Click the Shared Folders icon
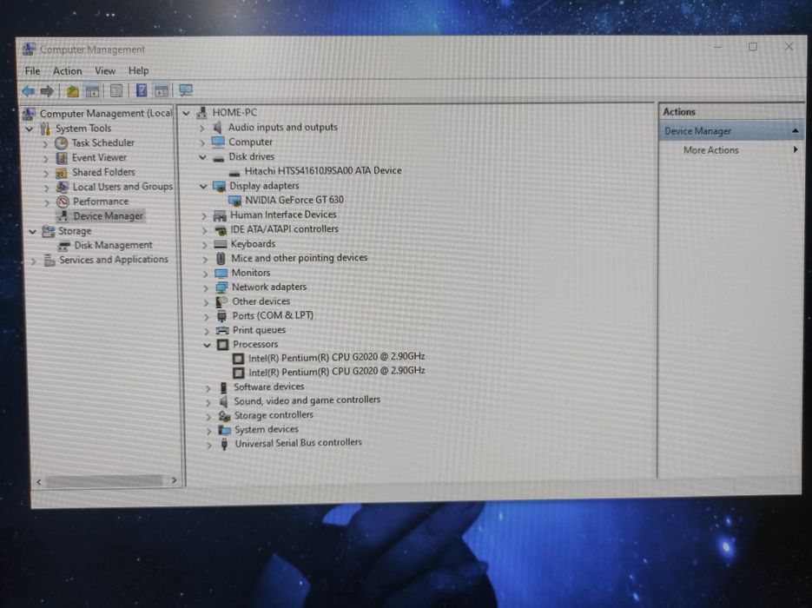Image resolution: width=812 pixels, height=608 pixels. (62, 173)
